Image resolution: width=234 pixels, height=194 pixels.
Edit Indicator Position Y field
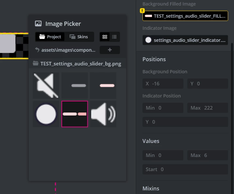185,122
